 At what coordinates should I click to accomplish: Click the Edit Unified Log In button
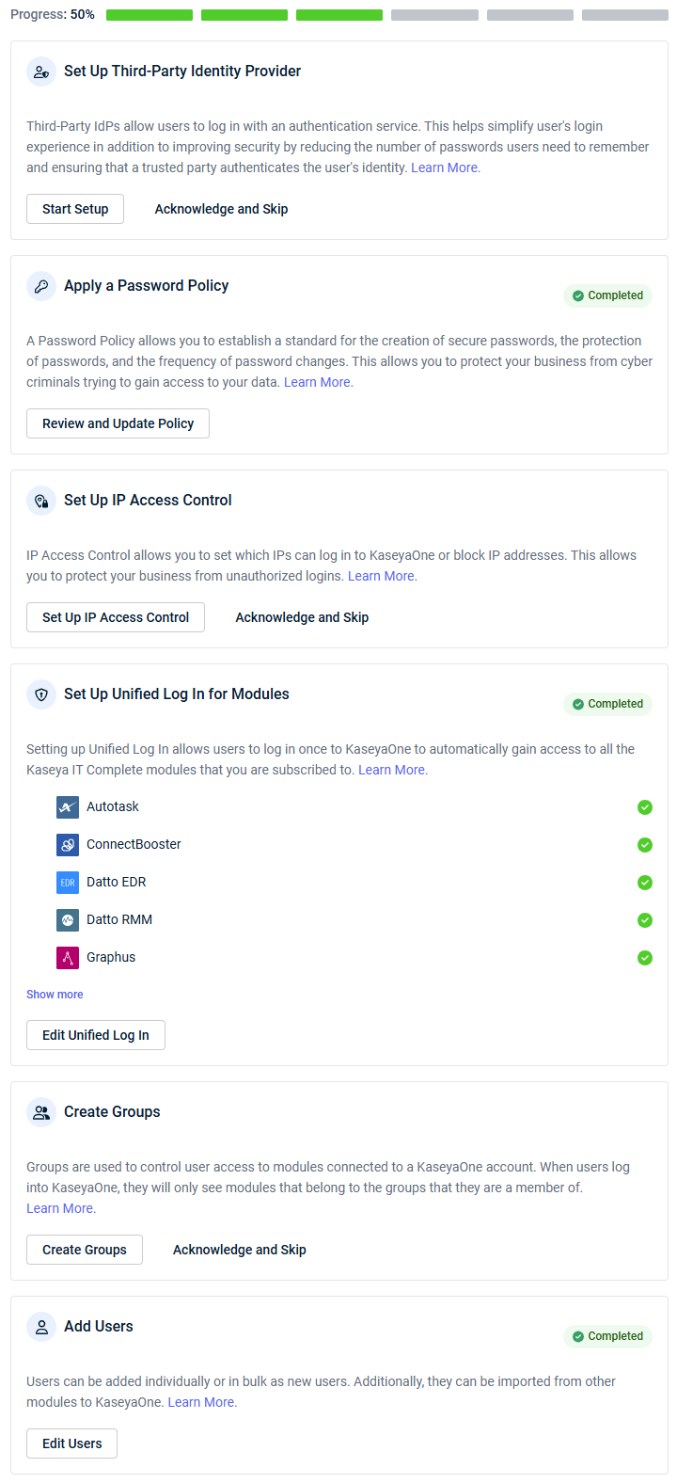[96, 1035]
